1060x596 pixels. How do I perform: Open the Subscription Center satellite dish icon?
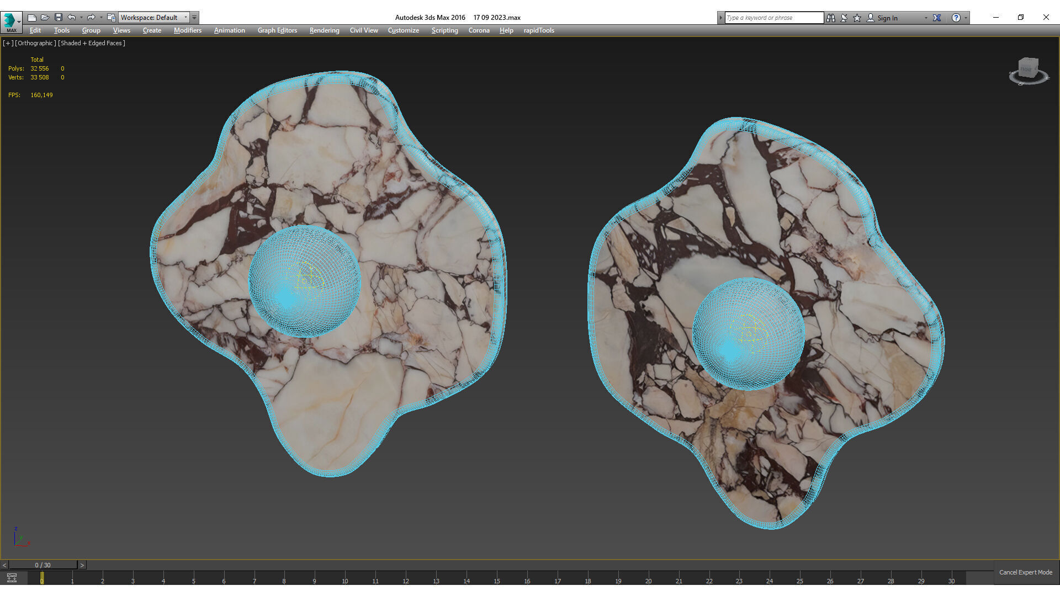844,18
